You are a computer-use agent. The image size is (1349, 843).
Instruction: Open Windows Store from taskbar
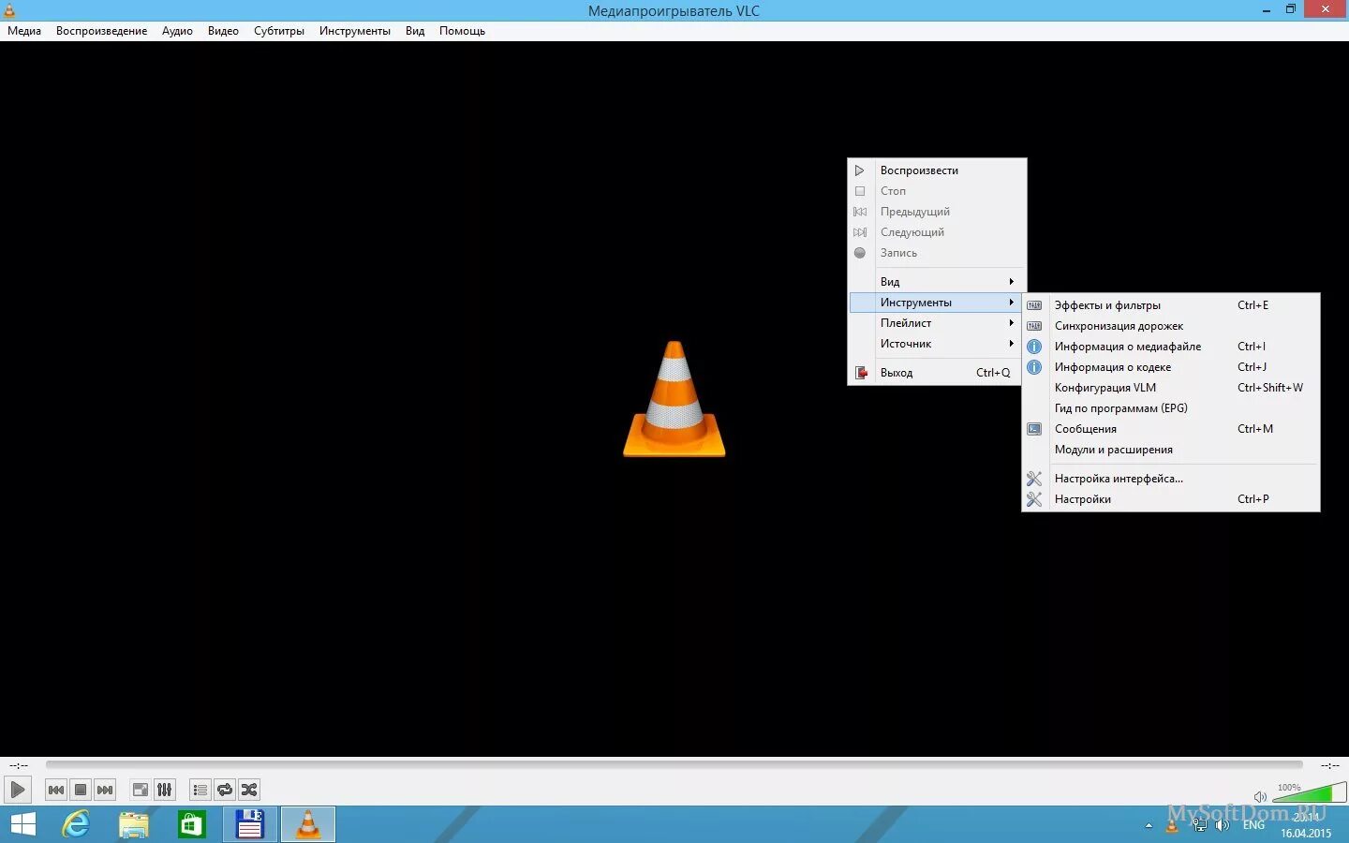pyautogui.click(x=192, y=824)
